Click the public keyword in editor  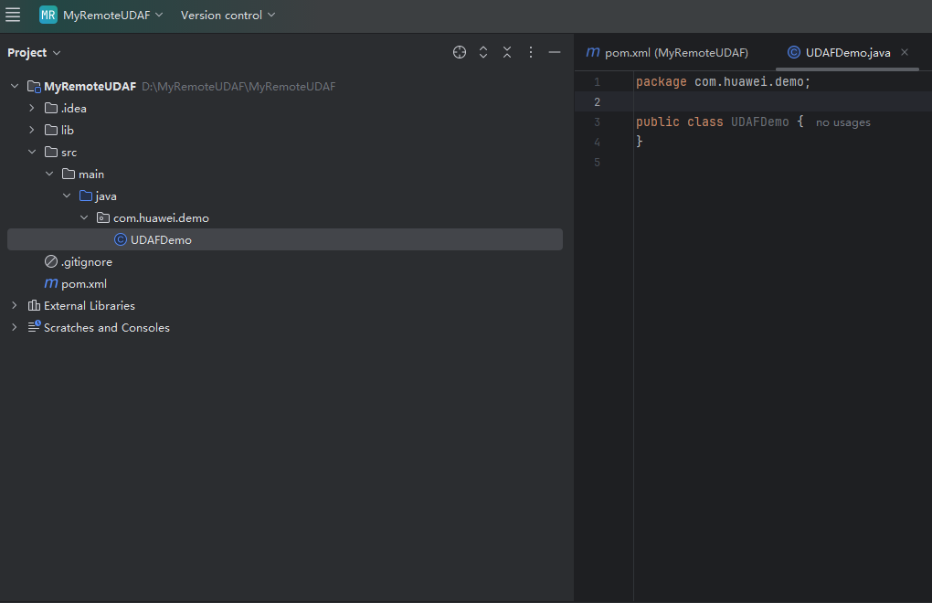click(x=657, y=122)
